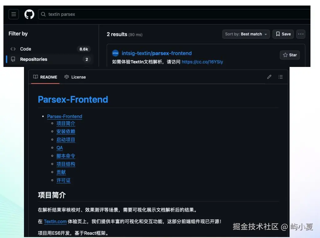
Task: Click the Repositories filter repo icon
Action: 13,59
